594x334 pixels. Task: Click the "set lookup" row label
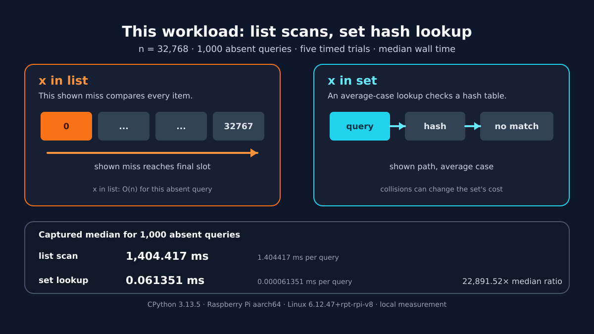63,280
